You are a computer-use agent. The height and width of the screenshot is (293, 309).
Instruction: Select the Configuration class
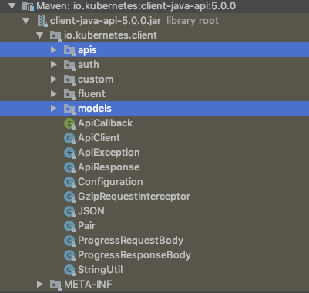point(110,182)
